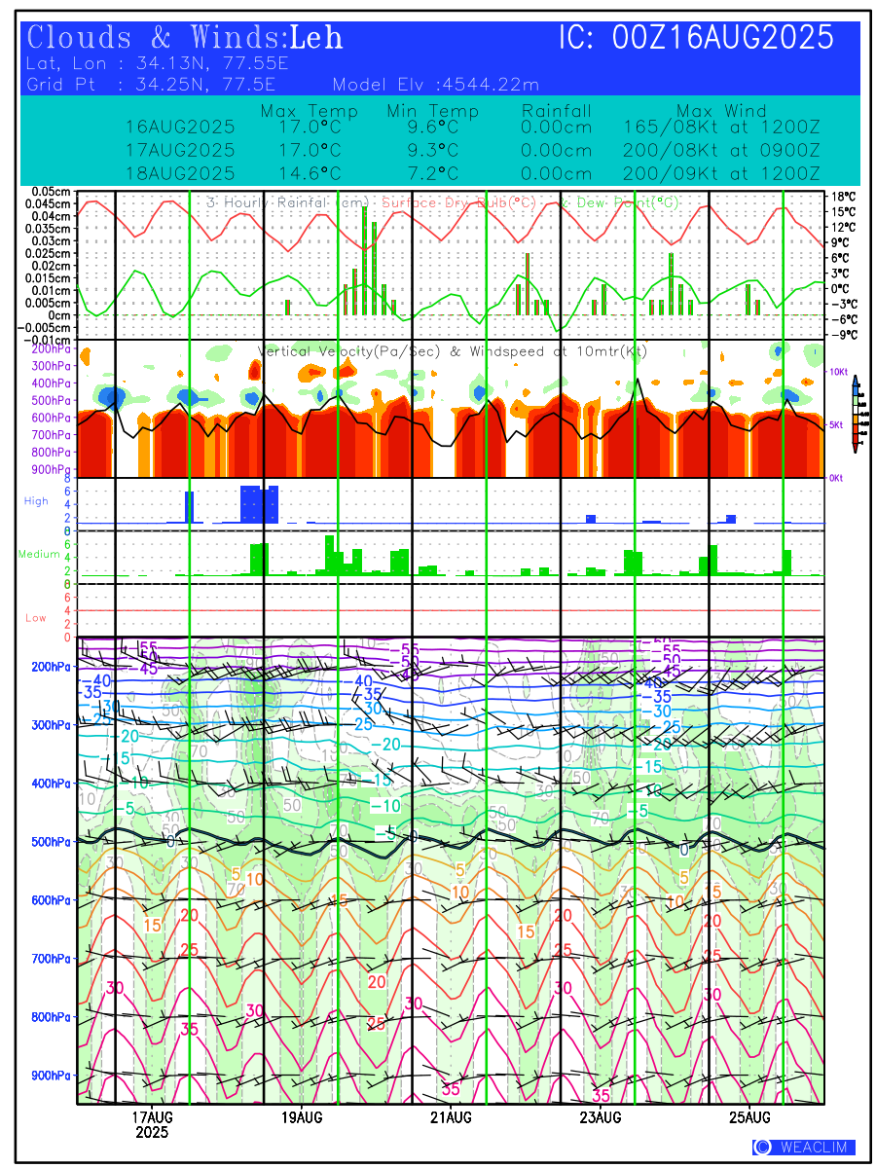Viewport: 876px width, 1168px height.
Task: Click the 16AUG2025 rainfall '0.00cm' value
Action: point(557,127)
